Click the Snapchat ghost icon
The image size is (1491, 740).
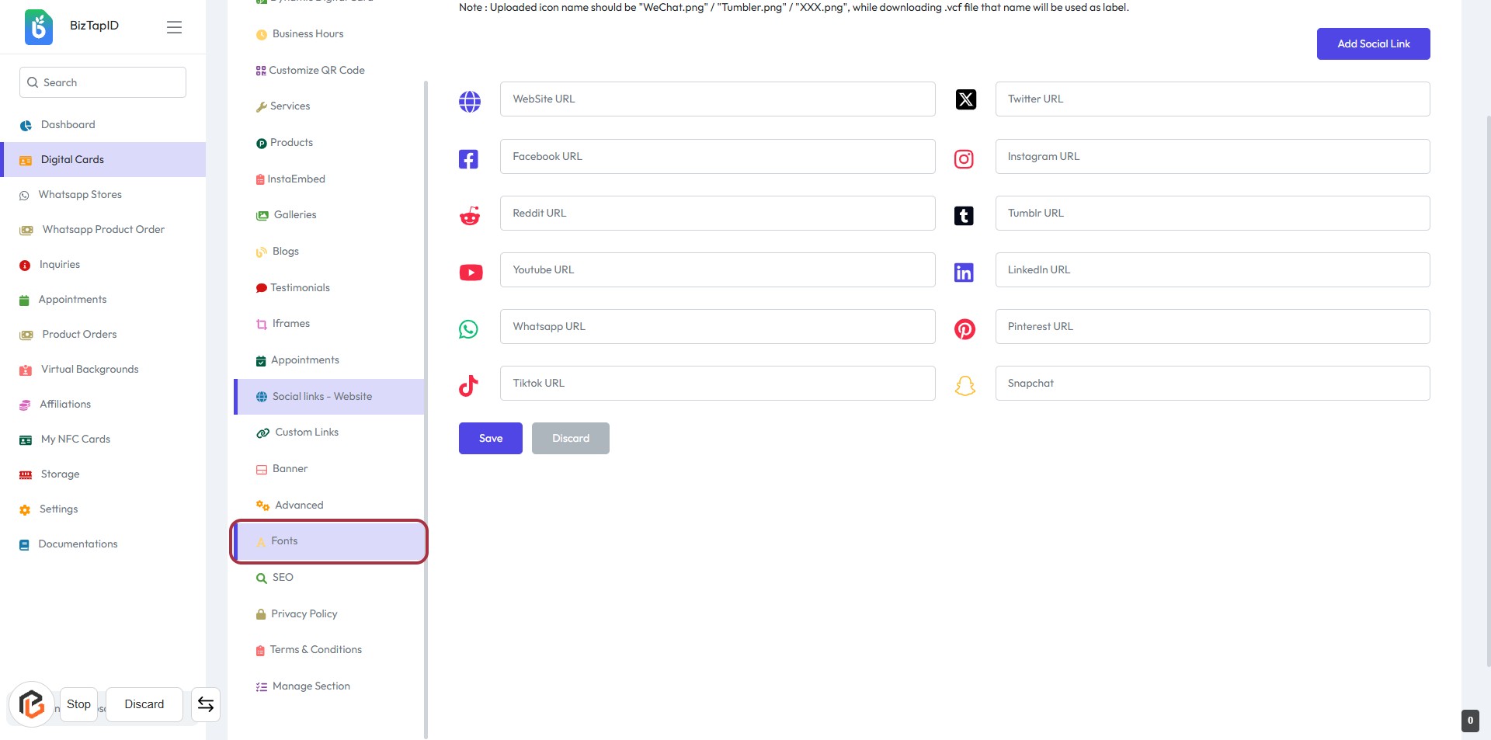(x=964, y=386)
